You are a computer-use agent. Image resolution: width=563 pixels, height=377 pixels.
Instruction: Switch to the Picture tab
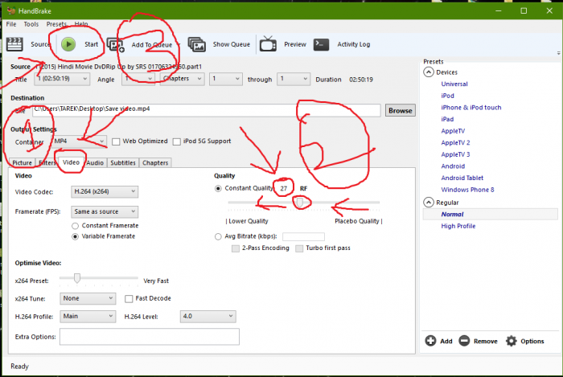(x=22, y=163)
